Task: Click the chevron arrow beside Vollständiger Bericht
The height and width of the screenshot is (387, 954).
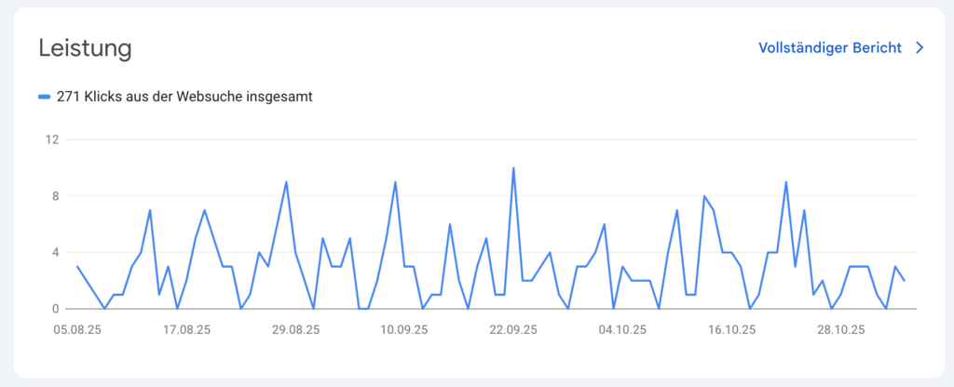Action: pyautogui.click(x=919, y=48)
